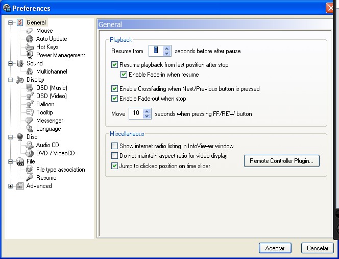Decrease Resume from seconds value
The width and height of the screenshot is (339, 259).
pos(166,54)
